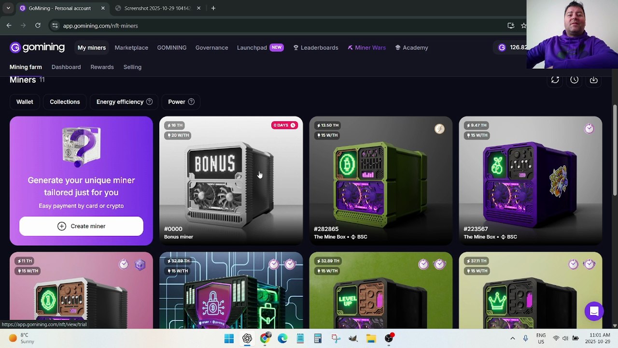Click the download miners icon

coord(593,80)
